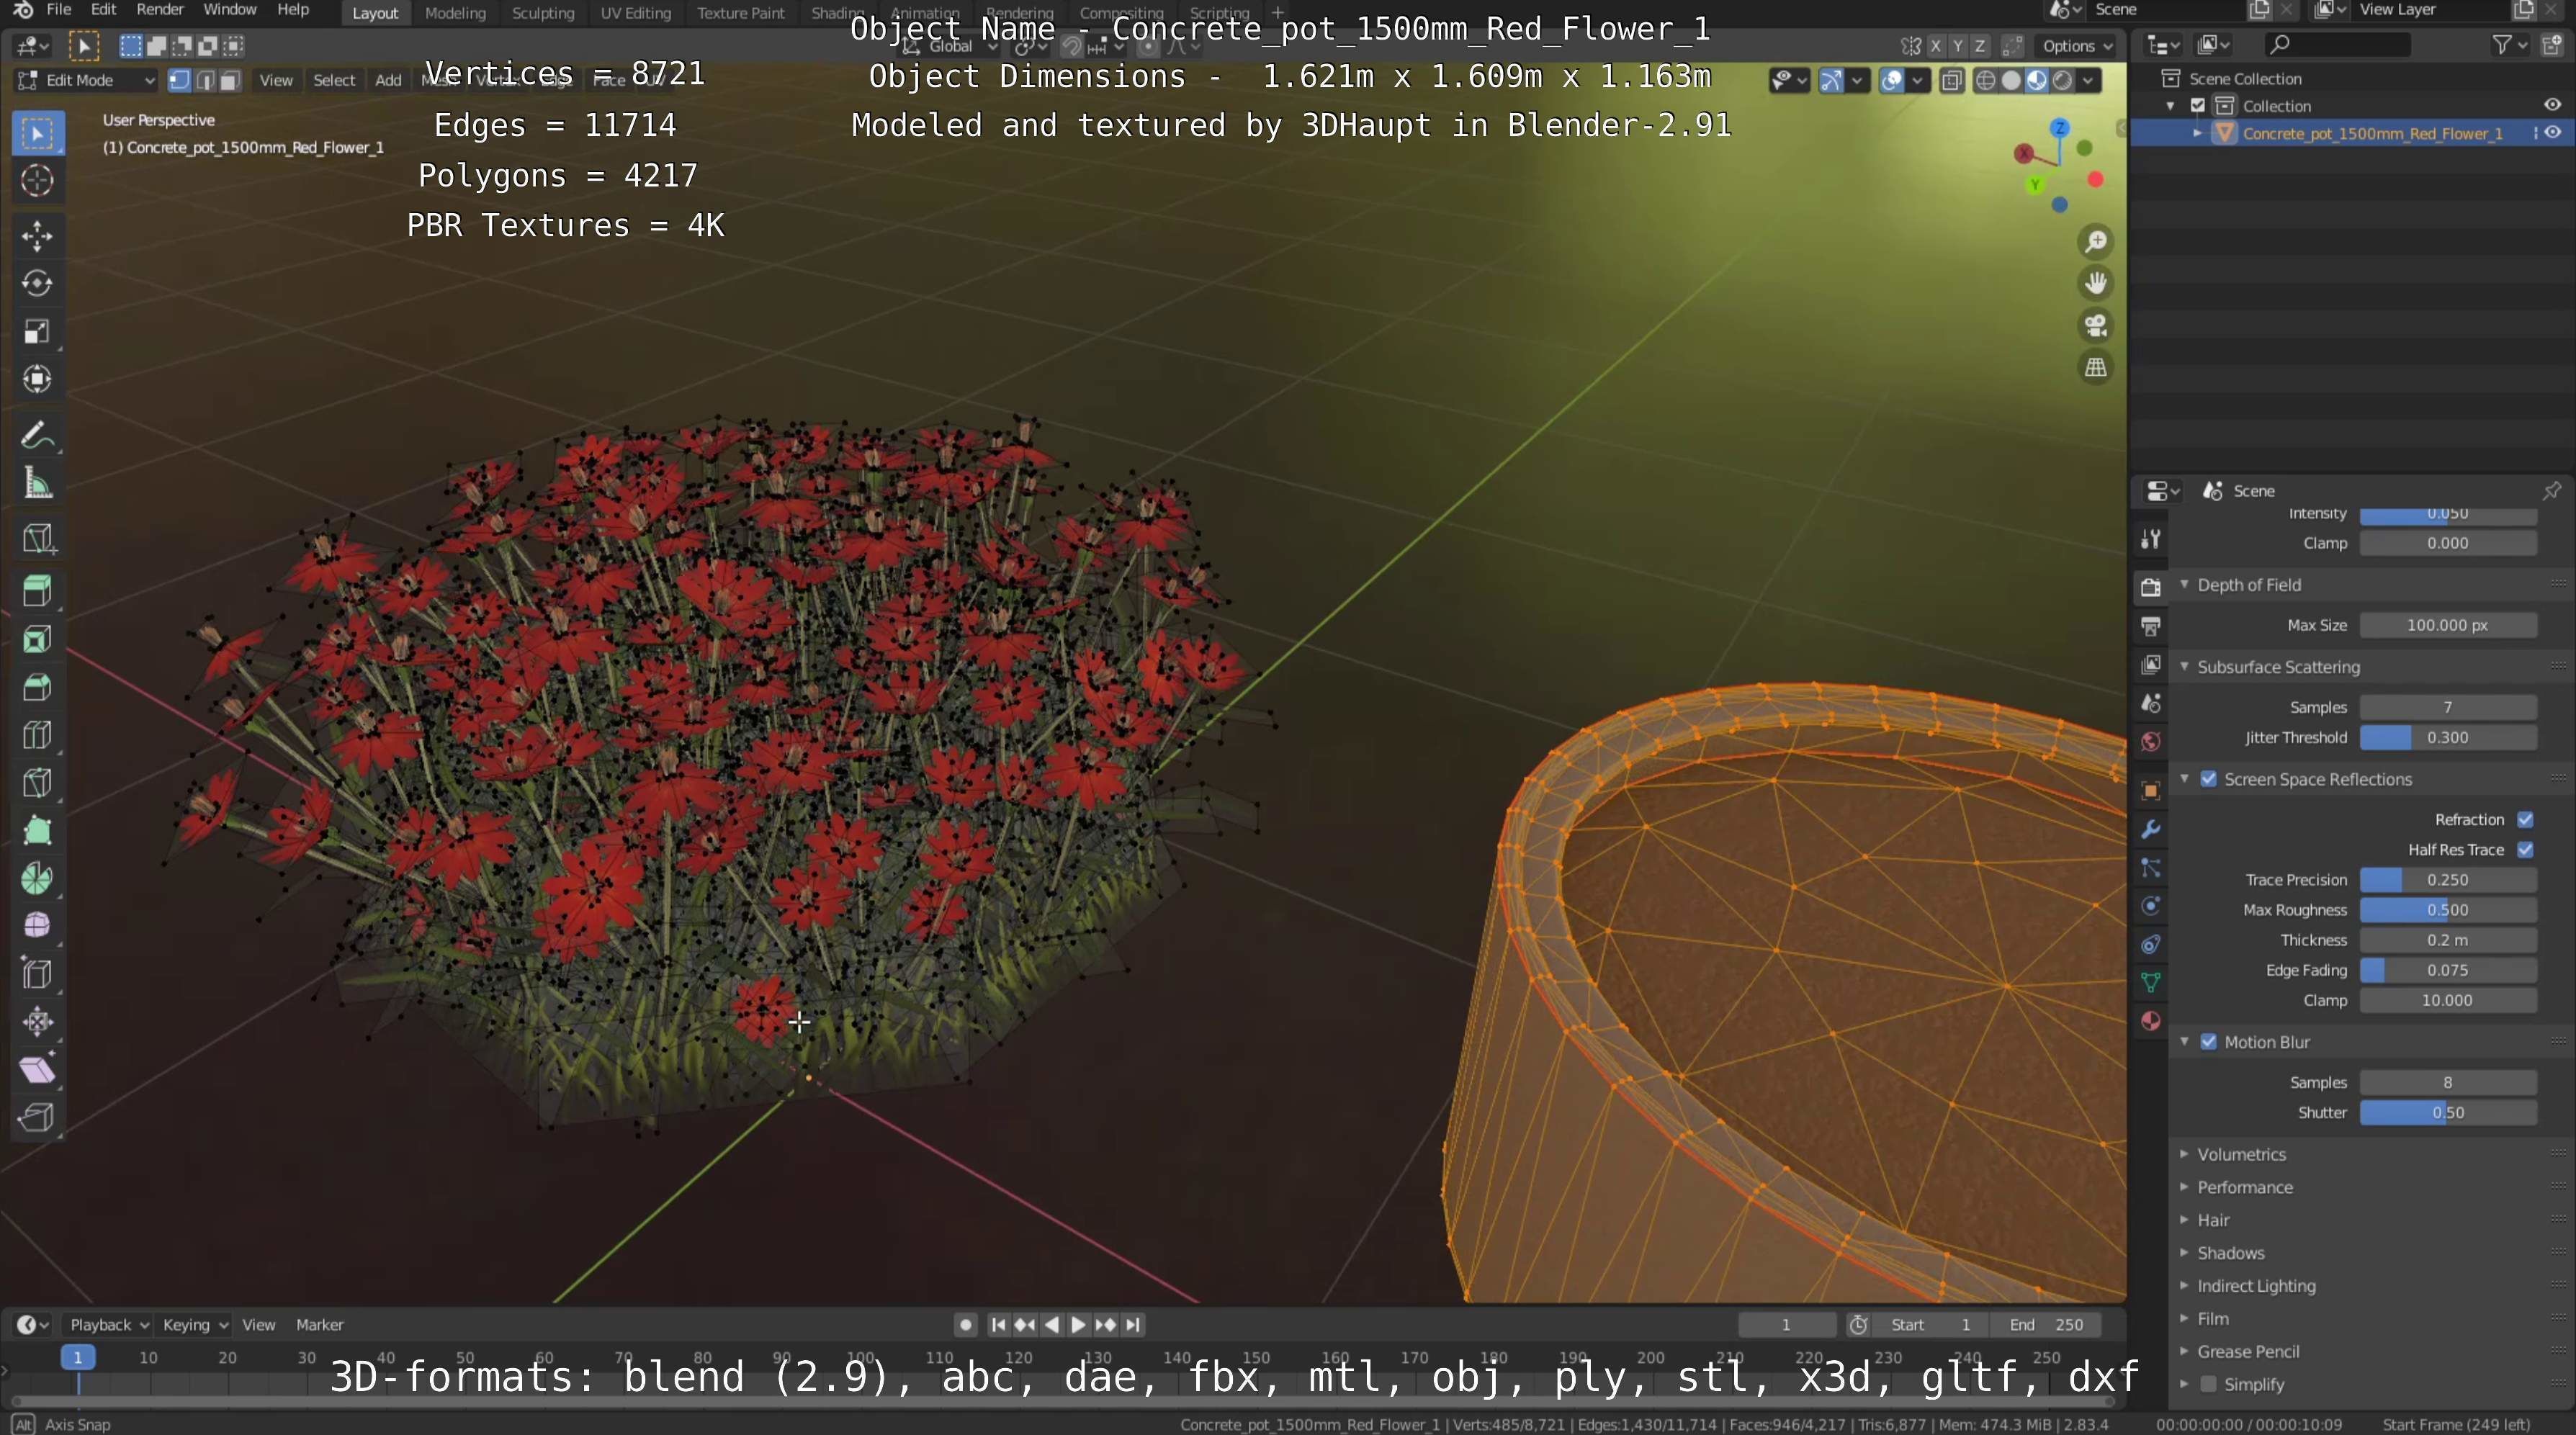
Task: Click the pan view hand icon
Action: [x=2096, y=284]
